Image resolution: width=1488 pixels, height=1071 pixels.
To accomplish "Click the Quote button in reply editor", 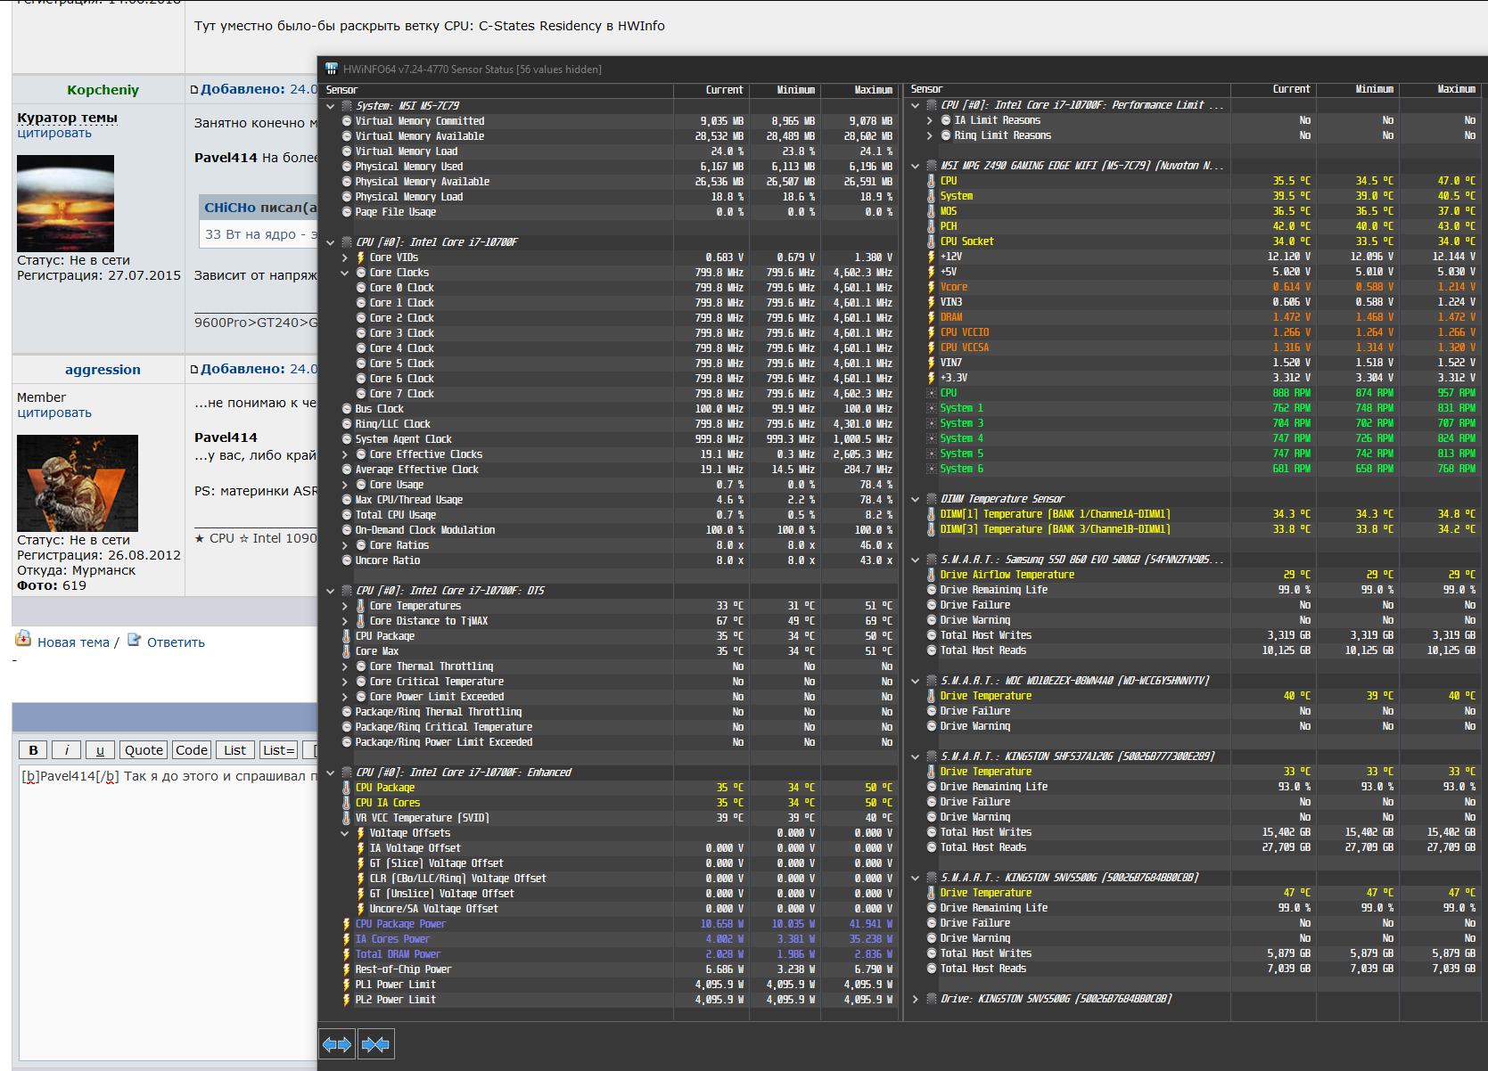I will coord(144,750).
